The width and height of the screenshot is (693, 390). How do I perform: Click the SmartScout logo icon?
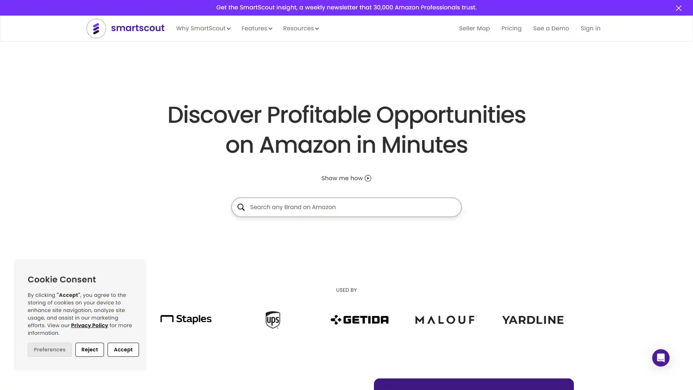pyautogui.click(x=96, y=28)
